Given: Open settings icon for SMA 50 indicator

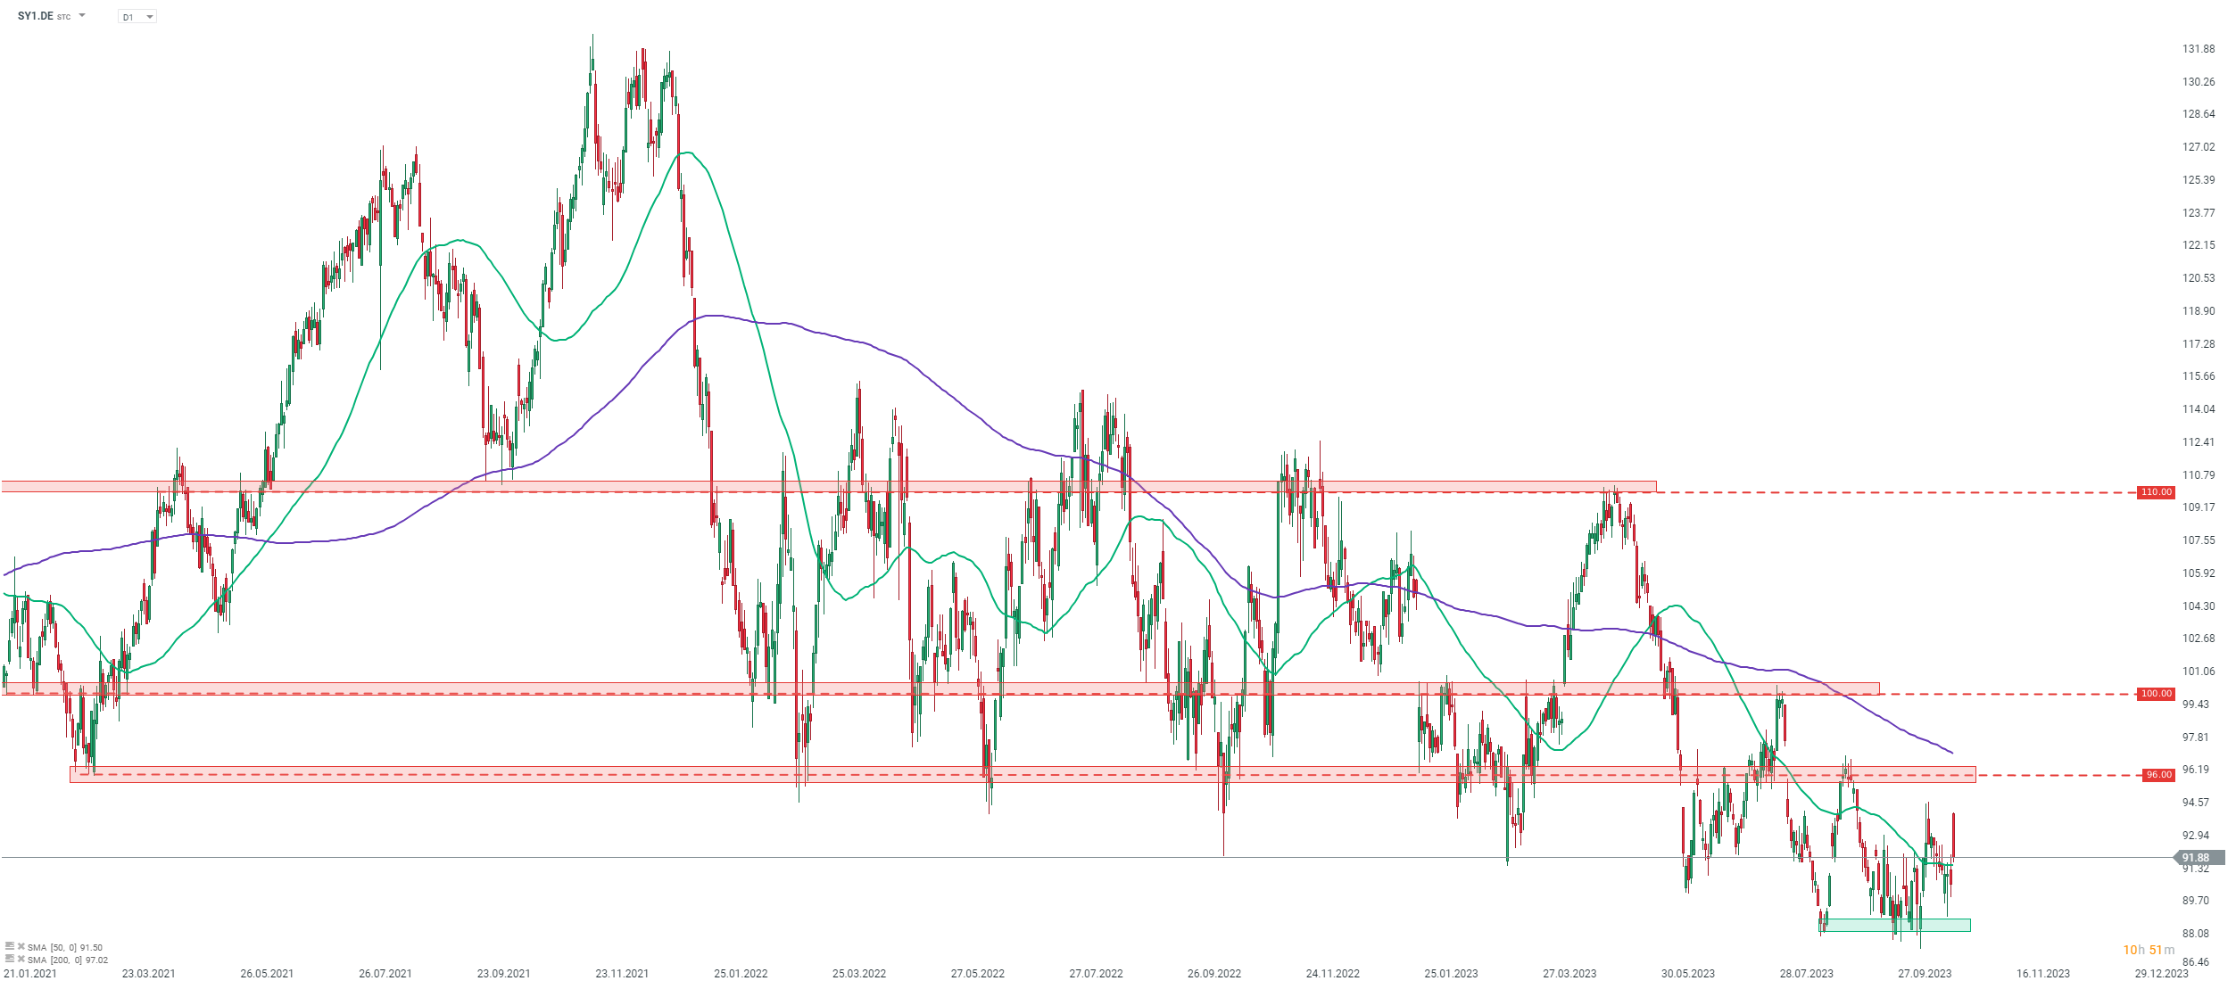Looking at the screenshot, I should (10, 946).
